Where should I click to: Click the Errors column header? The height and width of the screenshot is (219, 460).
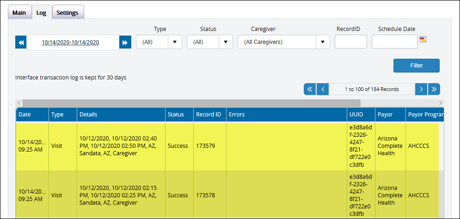tap(286, 115)
